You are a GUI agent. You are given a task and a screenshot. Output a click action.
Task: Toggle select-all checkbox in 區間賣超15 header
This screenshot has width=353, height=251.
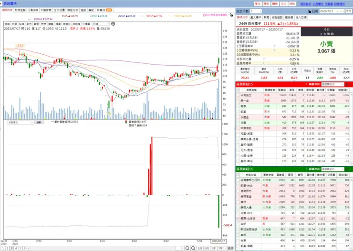(238, 175)
